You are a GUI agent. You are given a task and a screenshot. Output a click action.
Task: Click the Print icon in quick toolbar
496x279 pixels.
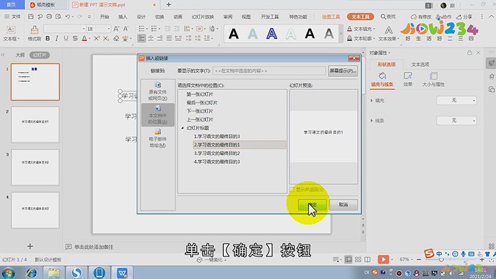49,17
